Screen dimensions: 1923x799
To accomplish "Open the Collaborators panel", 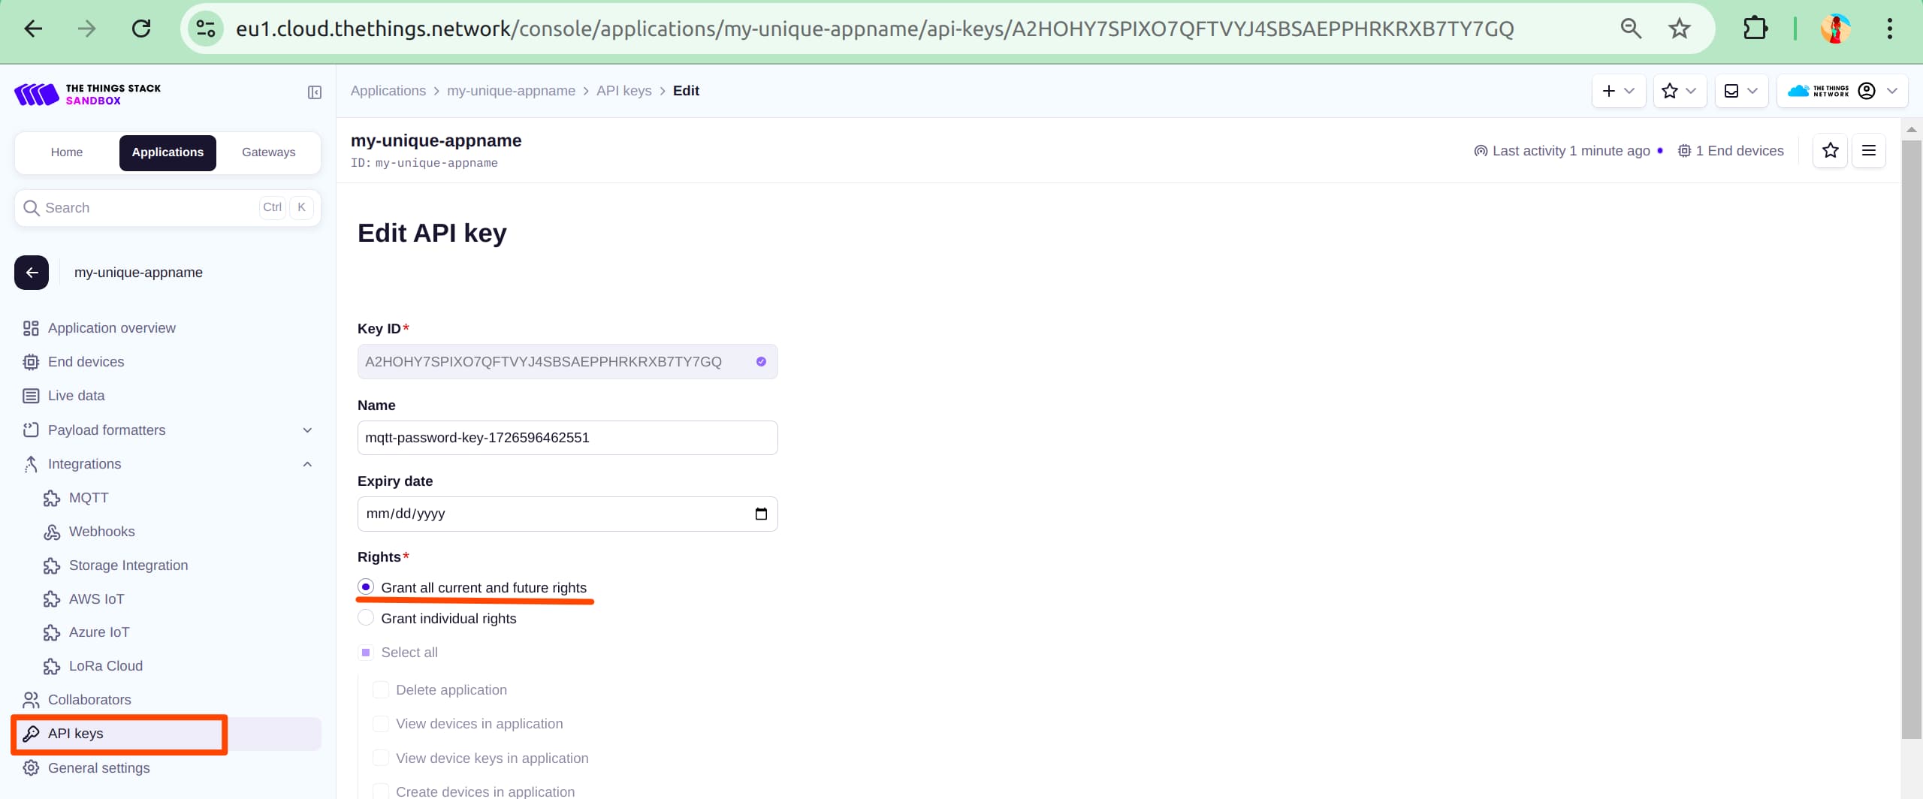I will click(90, 699).
